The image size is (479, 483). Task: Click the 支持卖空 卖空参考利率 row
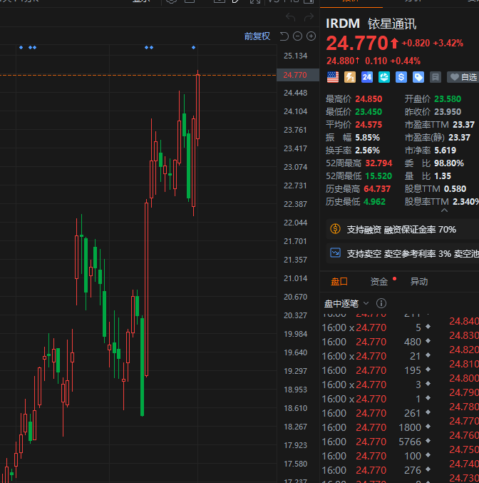point(403,253)
